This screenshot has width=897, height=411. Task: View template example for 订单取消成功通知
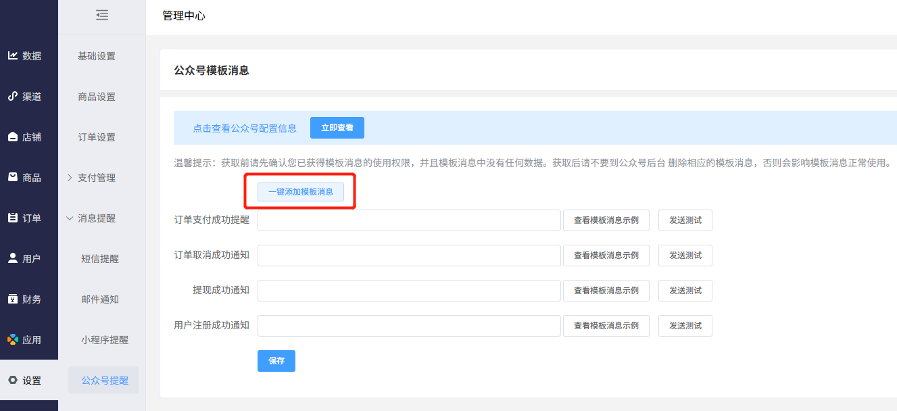tap(606, 256)
